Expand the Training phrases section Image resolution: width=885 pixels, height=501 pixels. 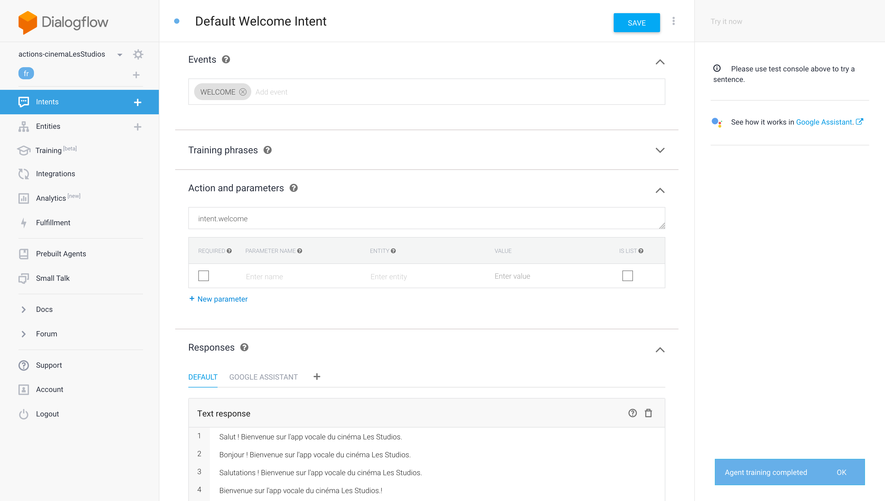660,150
